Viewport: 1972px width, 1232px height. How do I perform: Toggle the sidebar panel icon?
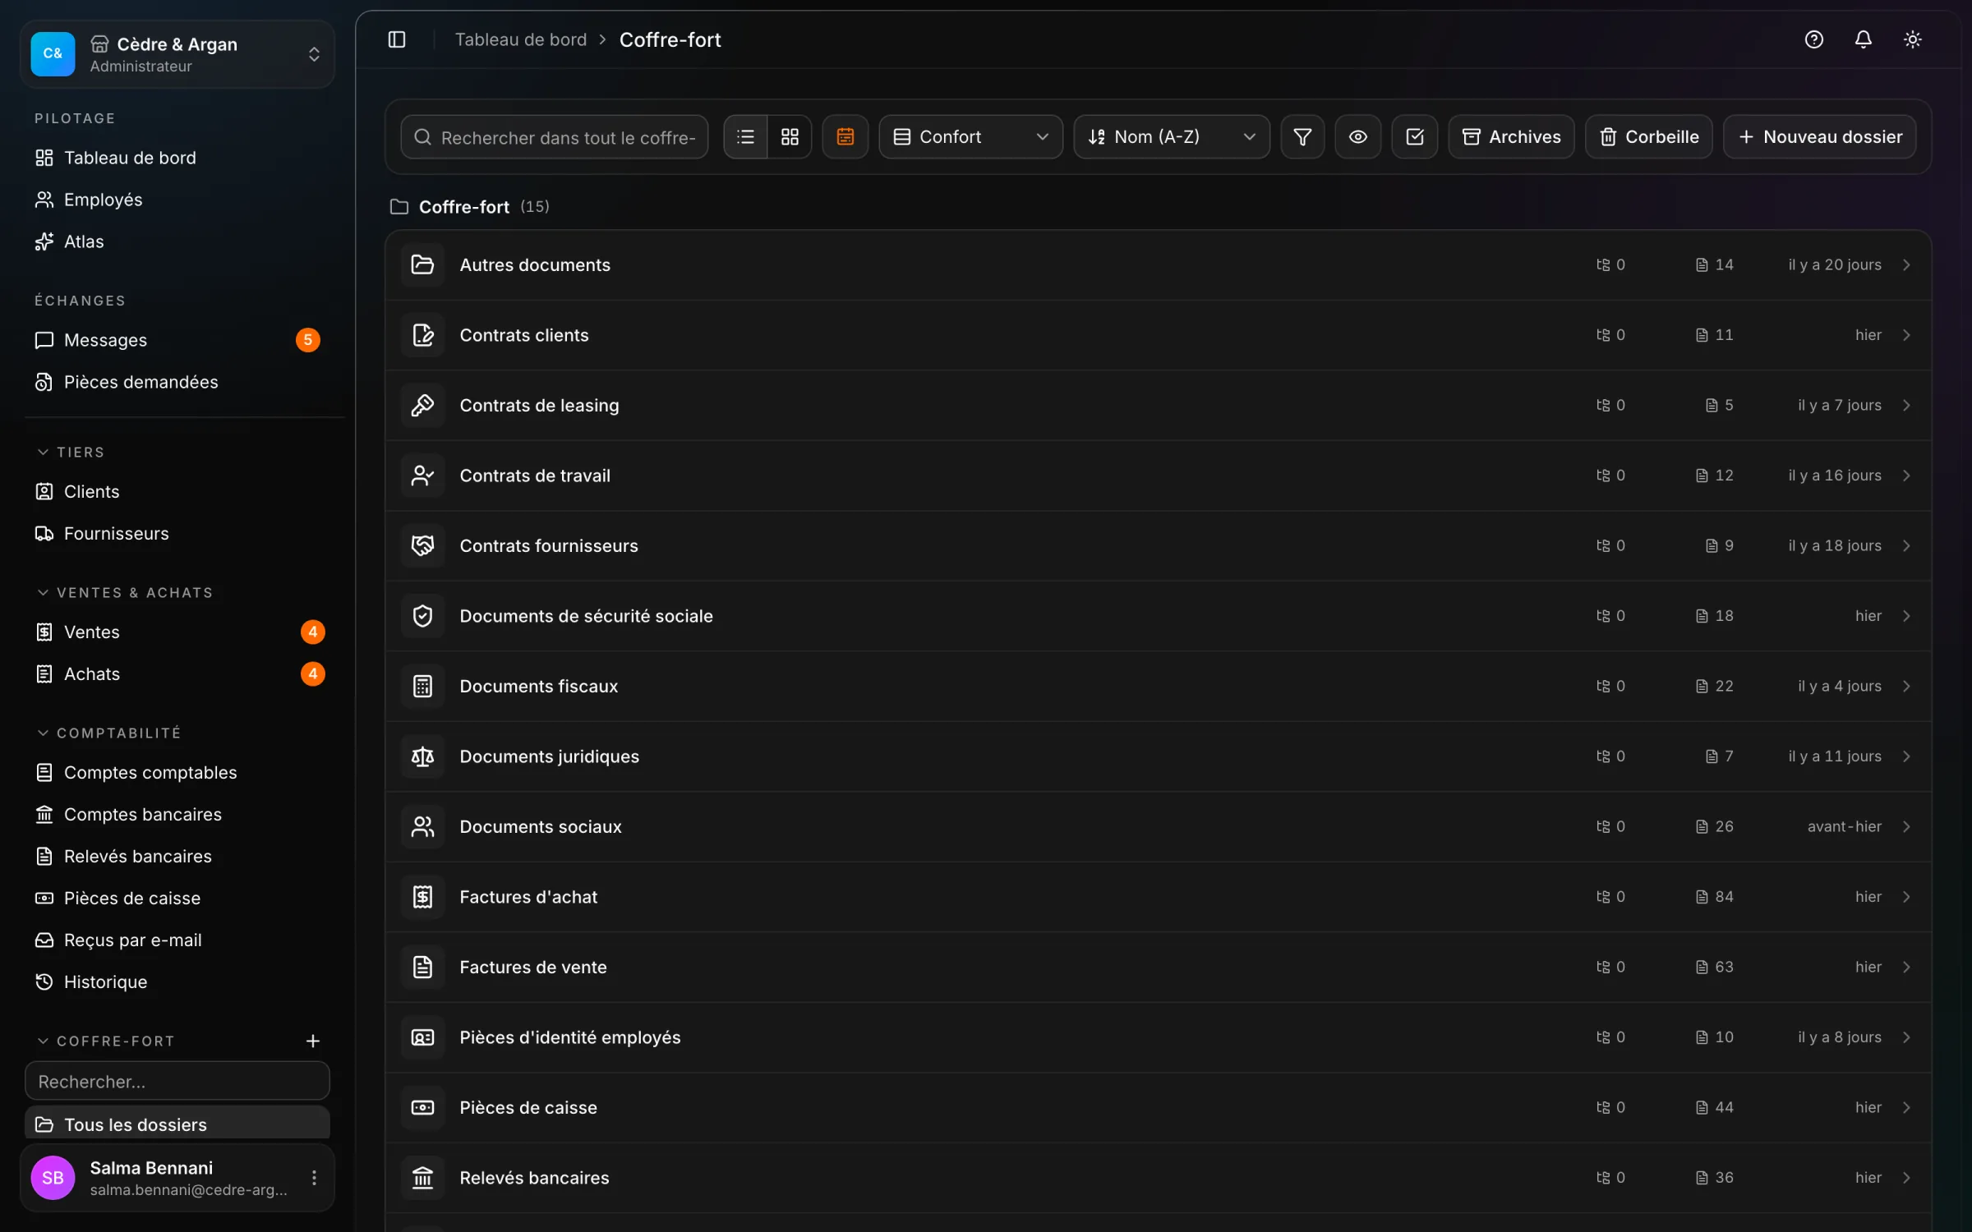(x=397, y=39)
